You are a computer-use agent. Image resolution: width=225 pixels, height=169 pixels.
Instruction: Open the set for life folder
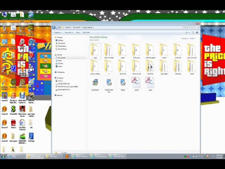tap(123, 67)
